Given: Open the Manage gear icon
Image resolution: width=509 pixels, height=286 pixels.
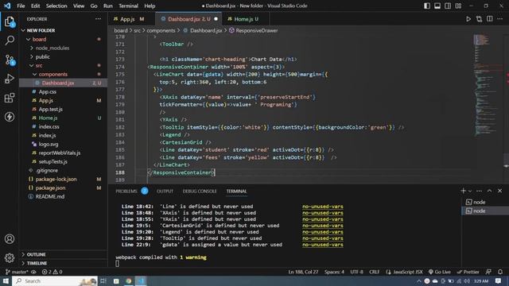Looking at the screenshot, I should point(10,257).
